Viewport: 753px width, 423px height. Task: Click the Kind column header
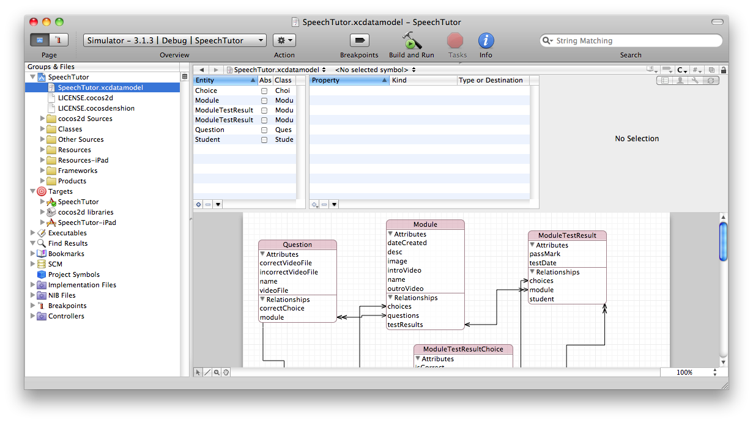tap(423, 80)
